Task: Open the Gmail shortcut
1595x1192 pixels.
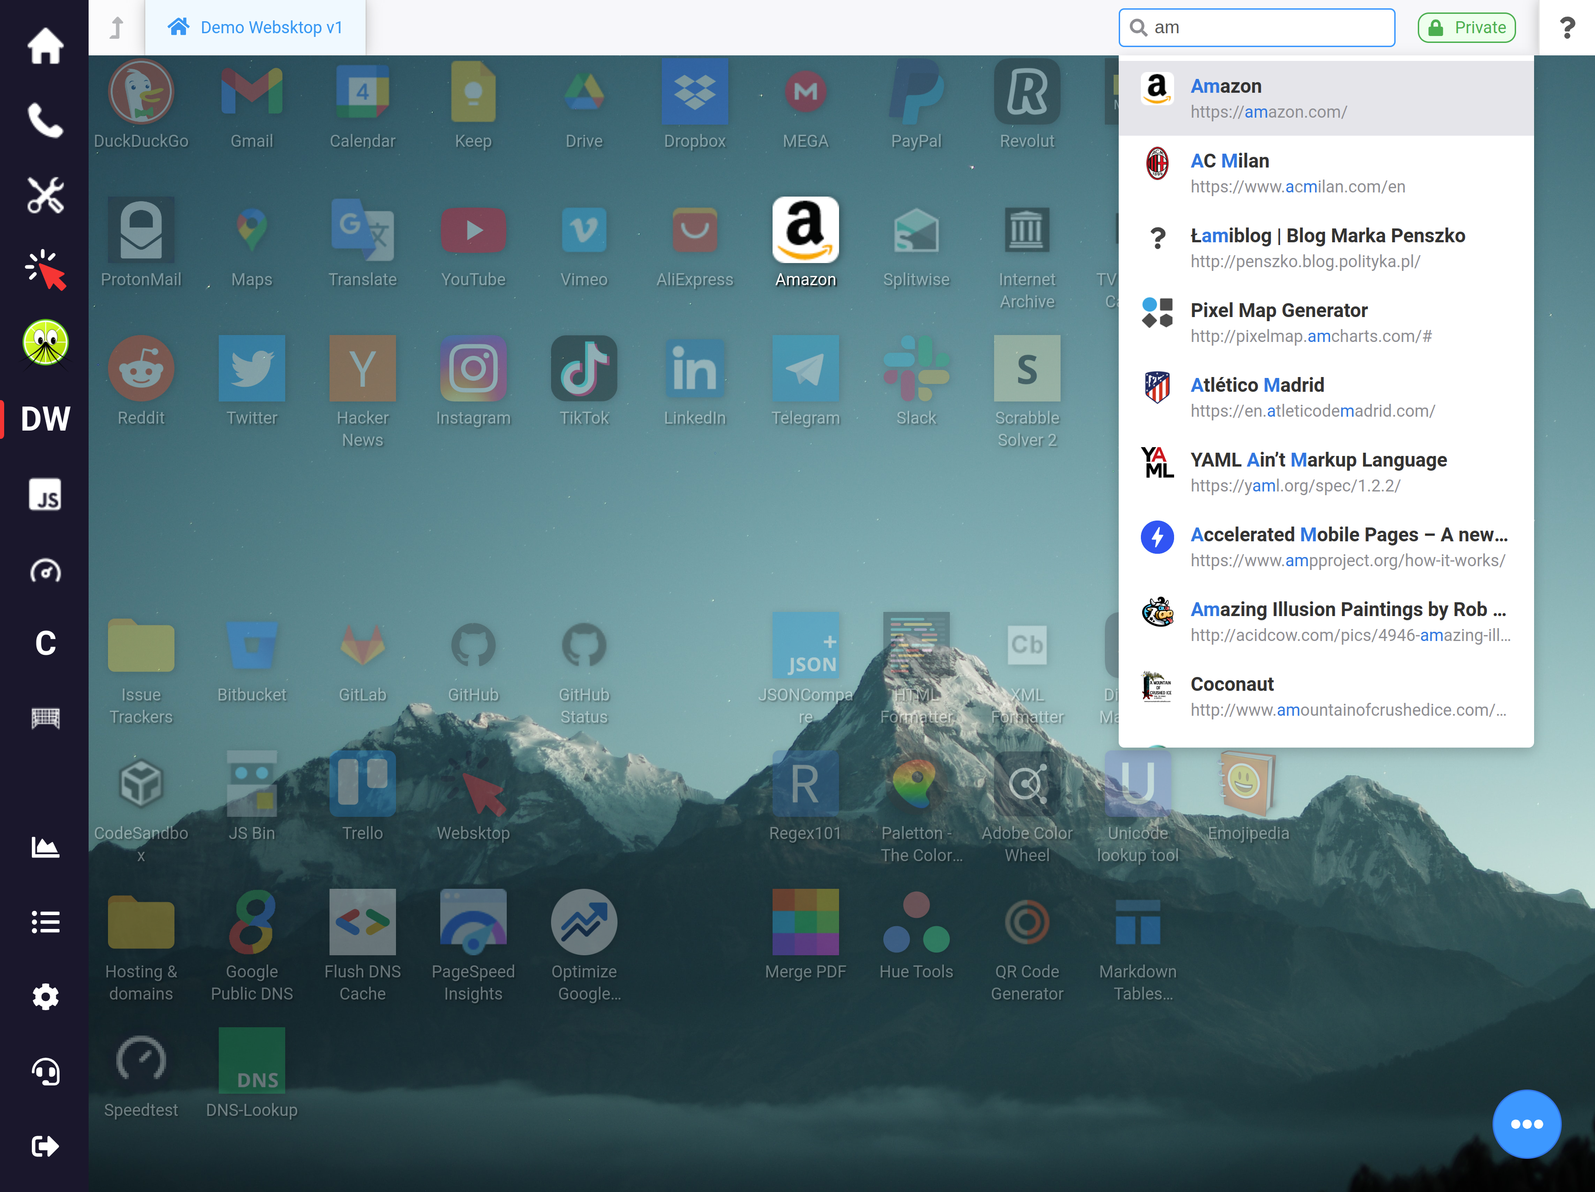Action: (252, 105)
